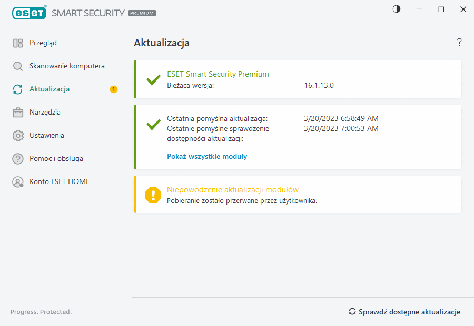Click Sprawdź dostępne aktualizacje

point(409,312)
